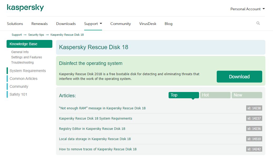Click the id: 14236 badge

(254, 129)
